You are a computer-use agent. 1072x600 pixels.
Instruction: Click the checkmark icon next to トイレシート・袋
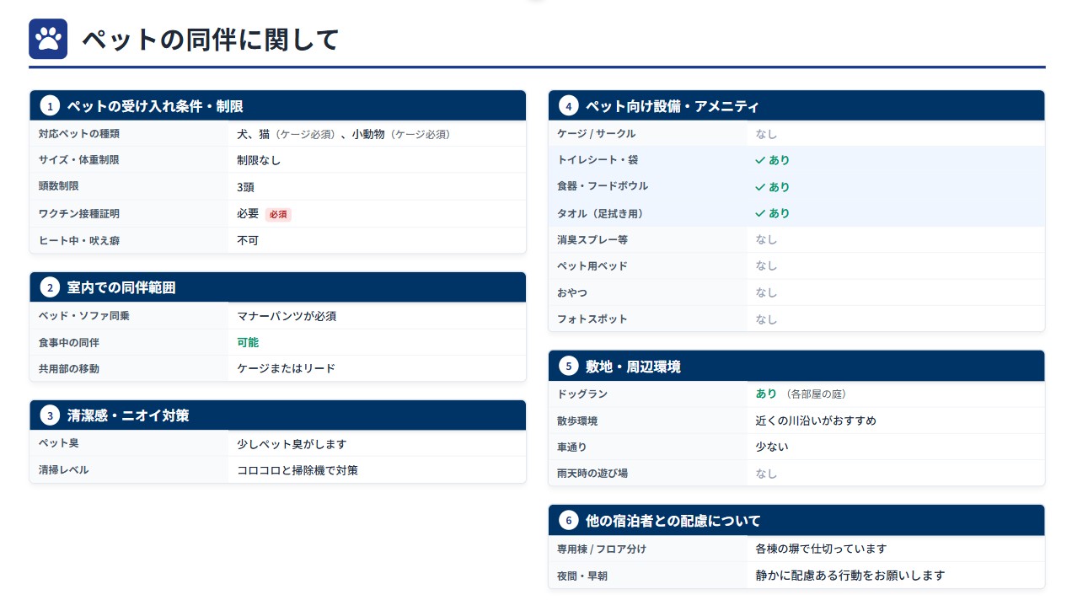761,159
